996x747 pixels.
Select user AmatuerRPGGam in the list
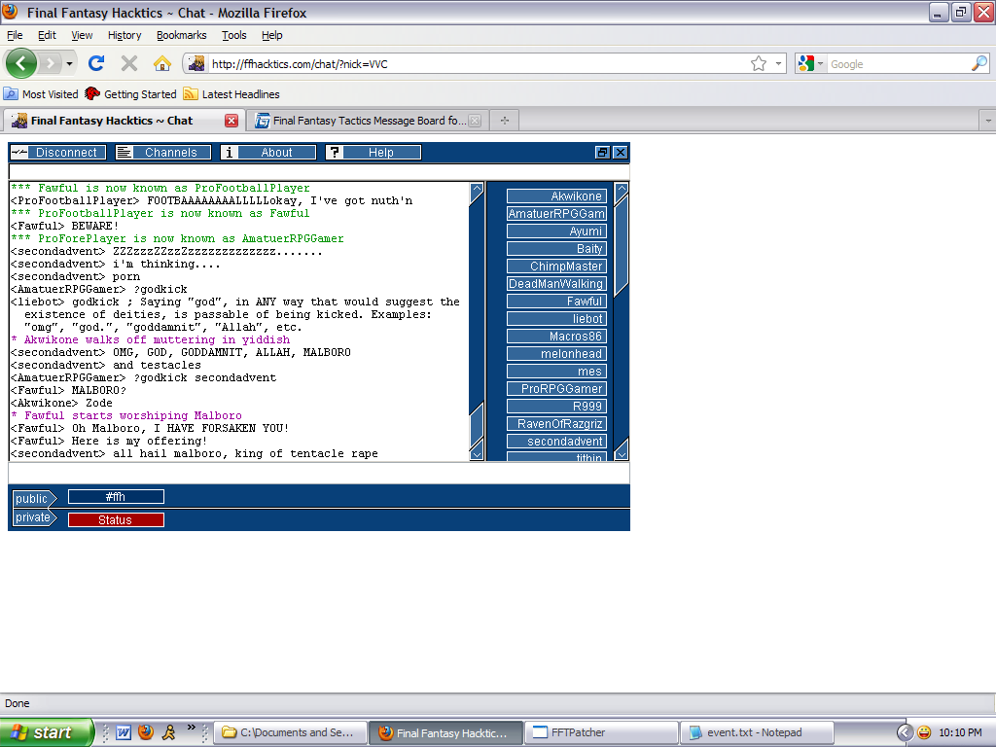coord(557,213)
